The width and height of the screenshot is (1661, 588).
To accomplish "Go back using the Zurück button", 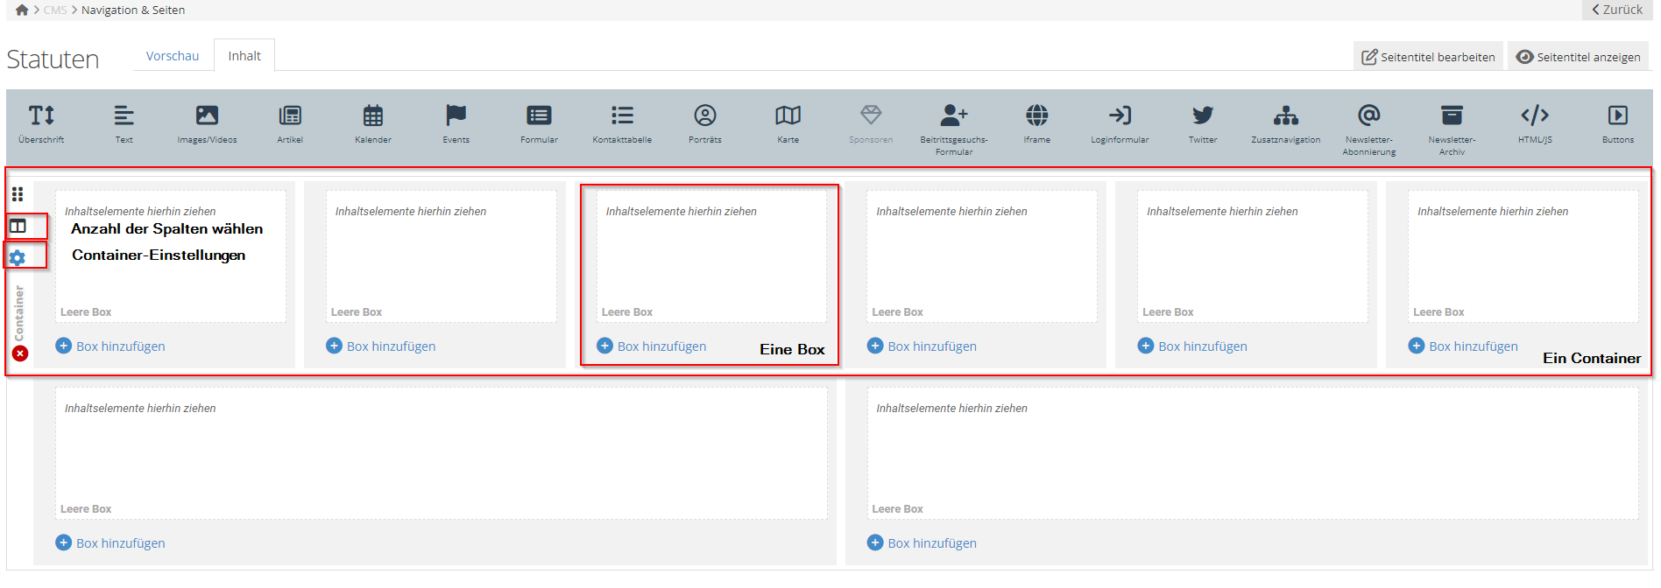I will point(1617,10).
